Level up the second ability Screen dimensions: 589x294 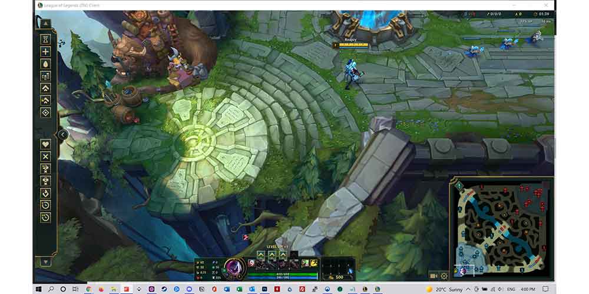click(272, 255)
